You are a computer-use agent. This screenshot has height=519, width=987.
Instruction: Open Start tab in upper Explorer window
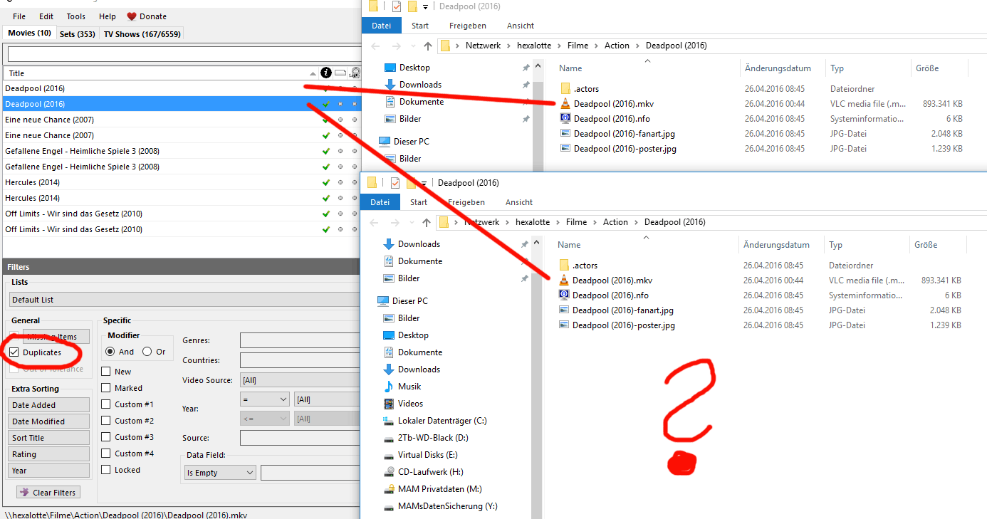(420, 26)
